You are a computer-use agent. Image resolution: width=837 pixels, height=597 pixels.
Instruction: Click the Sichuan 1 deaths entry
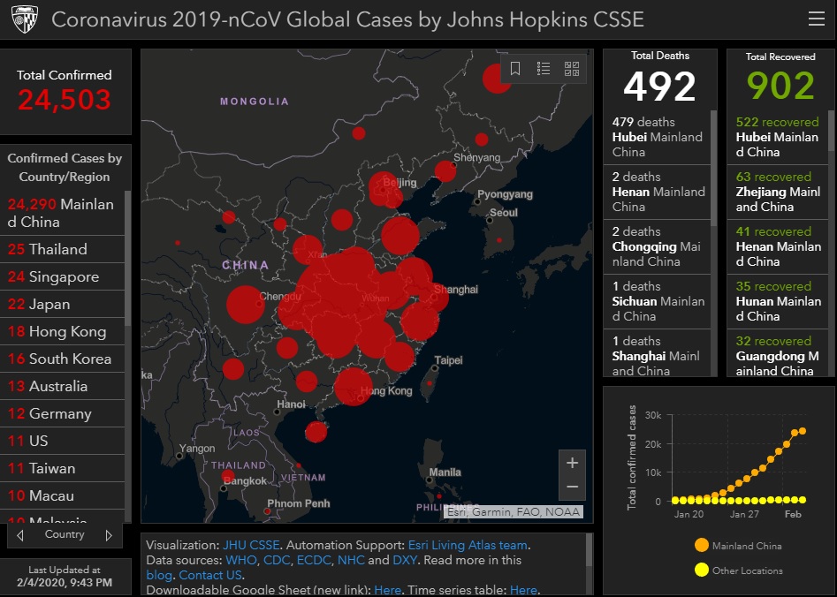point(657,301)
